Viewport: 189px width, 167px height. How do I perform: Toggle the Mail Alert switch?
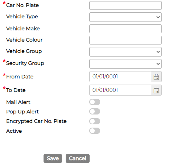click(x=95, y=102)
